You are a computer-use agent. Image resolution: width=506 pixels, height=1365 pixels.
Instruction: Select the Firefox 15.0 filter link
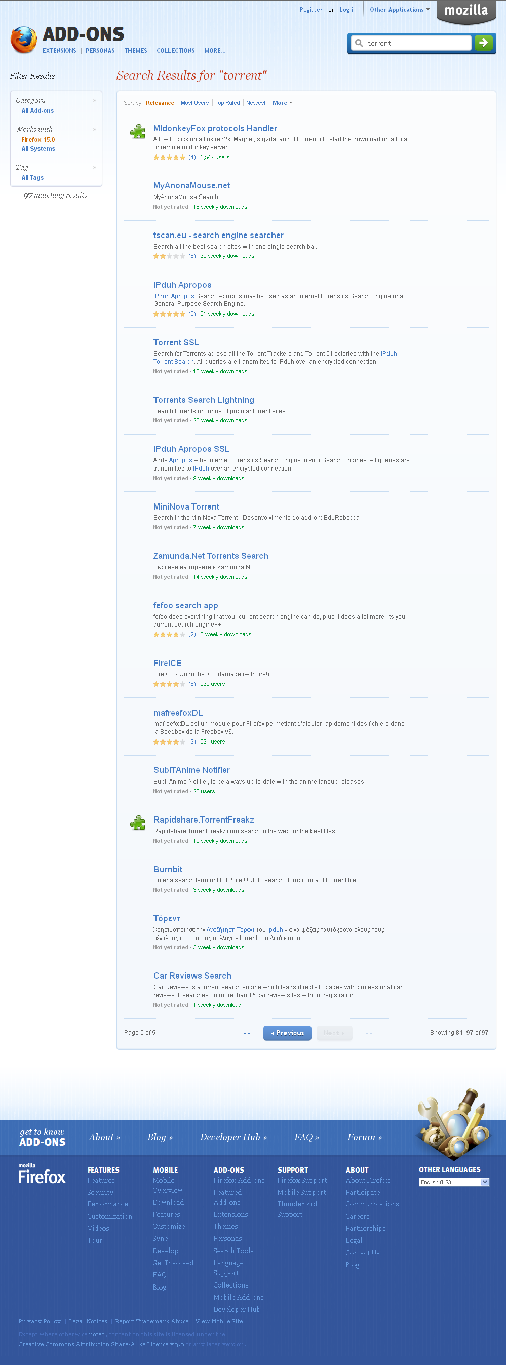click(38, 140)
